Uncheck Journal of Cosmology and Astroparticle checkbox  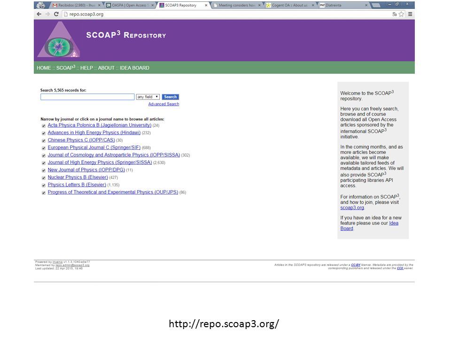click(44, 155)
